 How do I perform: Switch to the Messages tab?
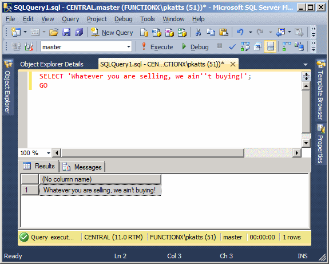(x=83, y=167)
